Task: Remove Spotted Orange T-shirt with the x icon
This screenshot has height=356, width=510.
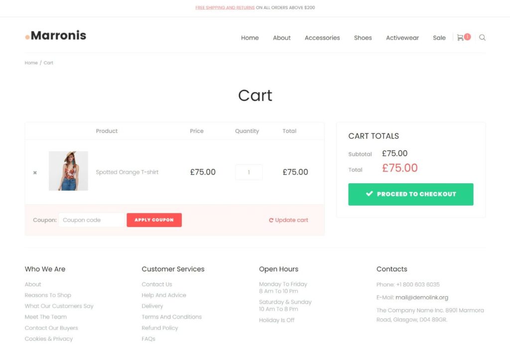Action: 35,173
